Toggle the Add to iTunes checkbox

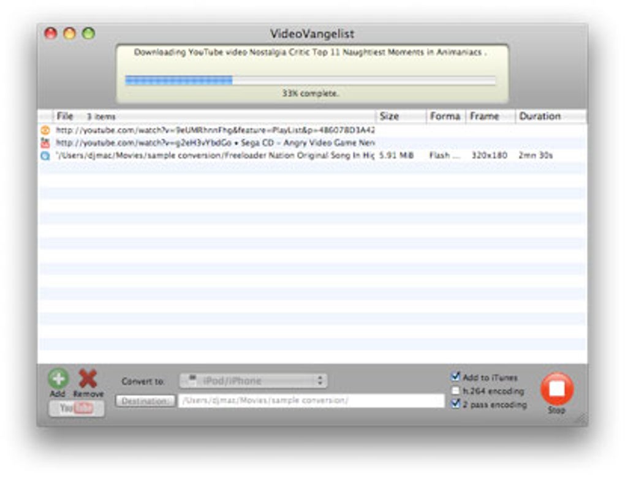click(455, 376)
